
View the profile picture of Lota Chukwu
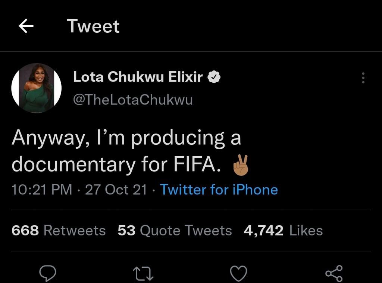coord(36,88)
